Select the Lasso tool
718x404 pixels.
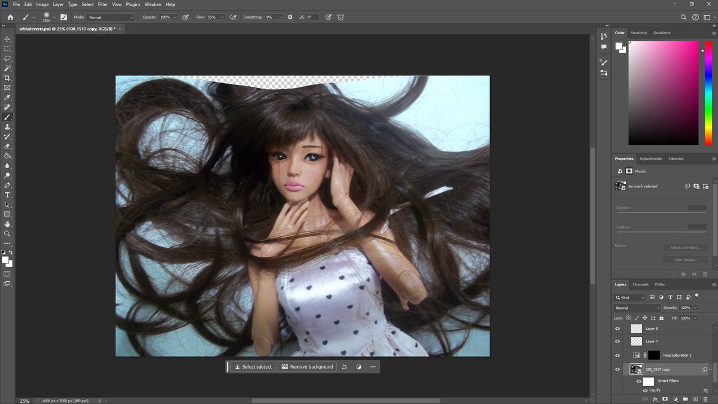click(7, 59)
